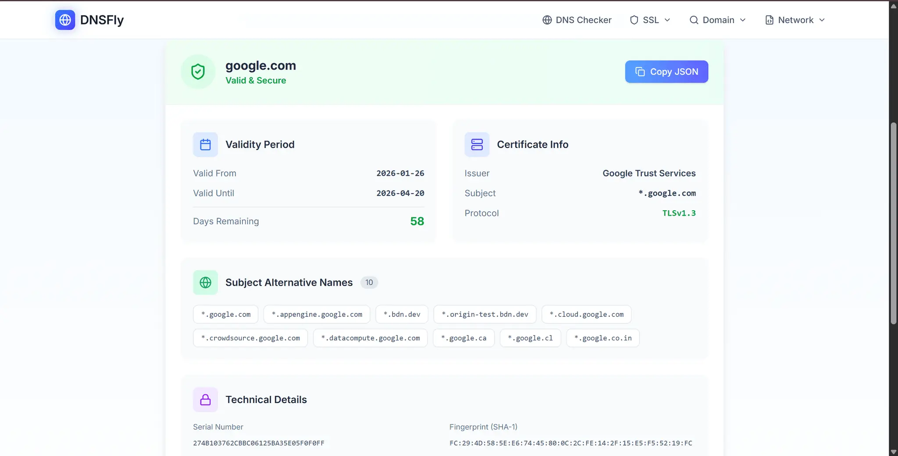Open the Domain navigation menu
The height and width of the screenshot is (456, 898).
click(x=718, y=20)
